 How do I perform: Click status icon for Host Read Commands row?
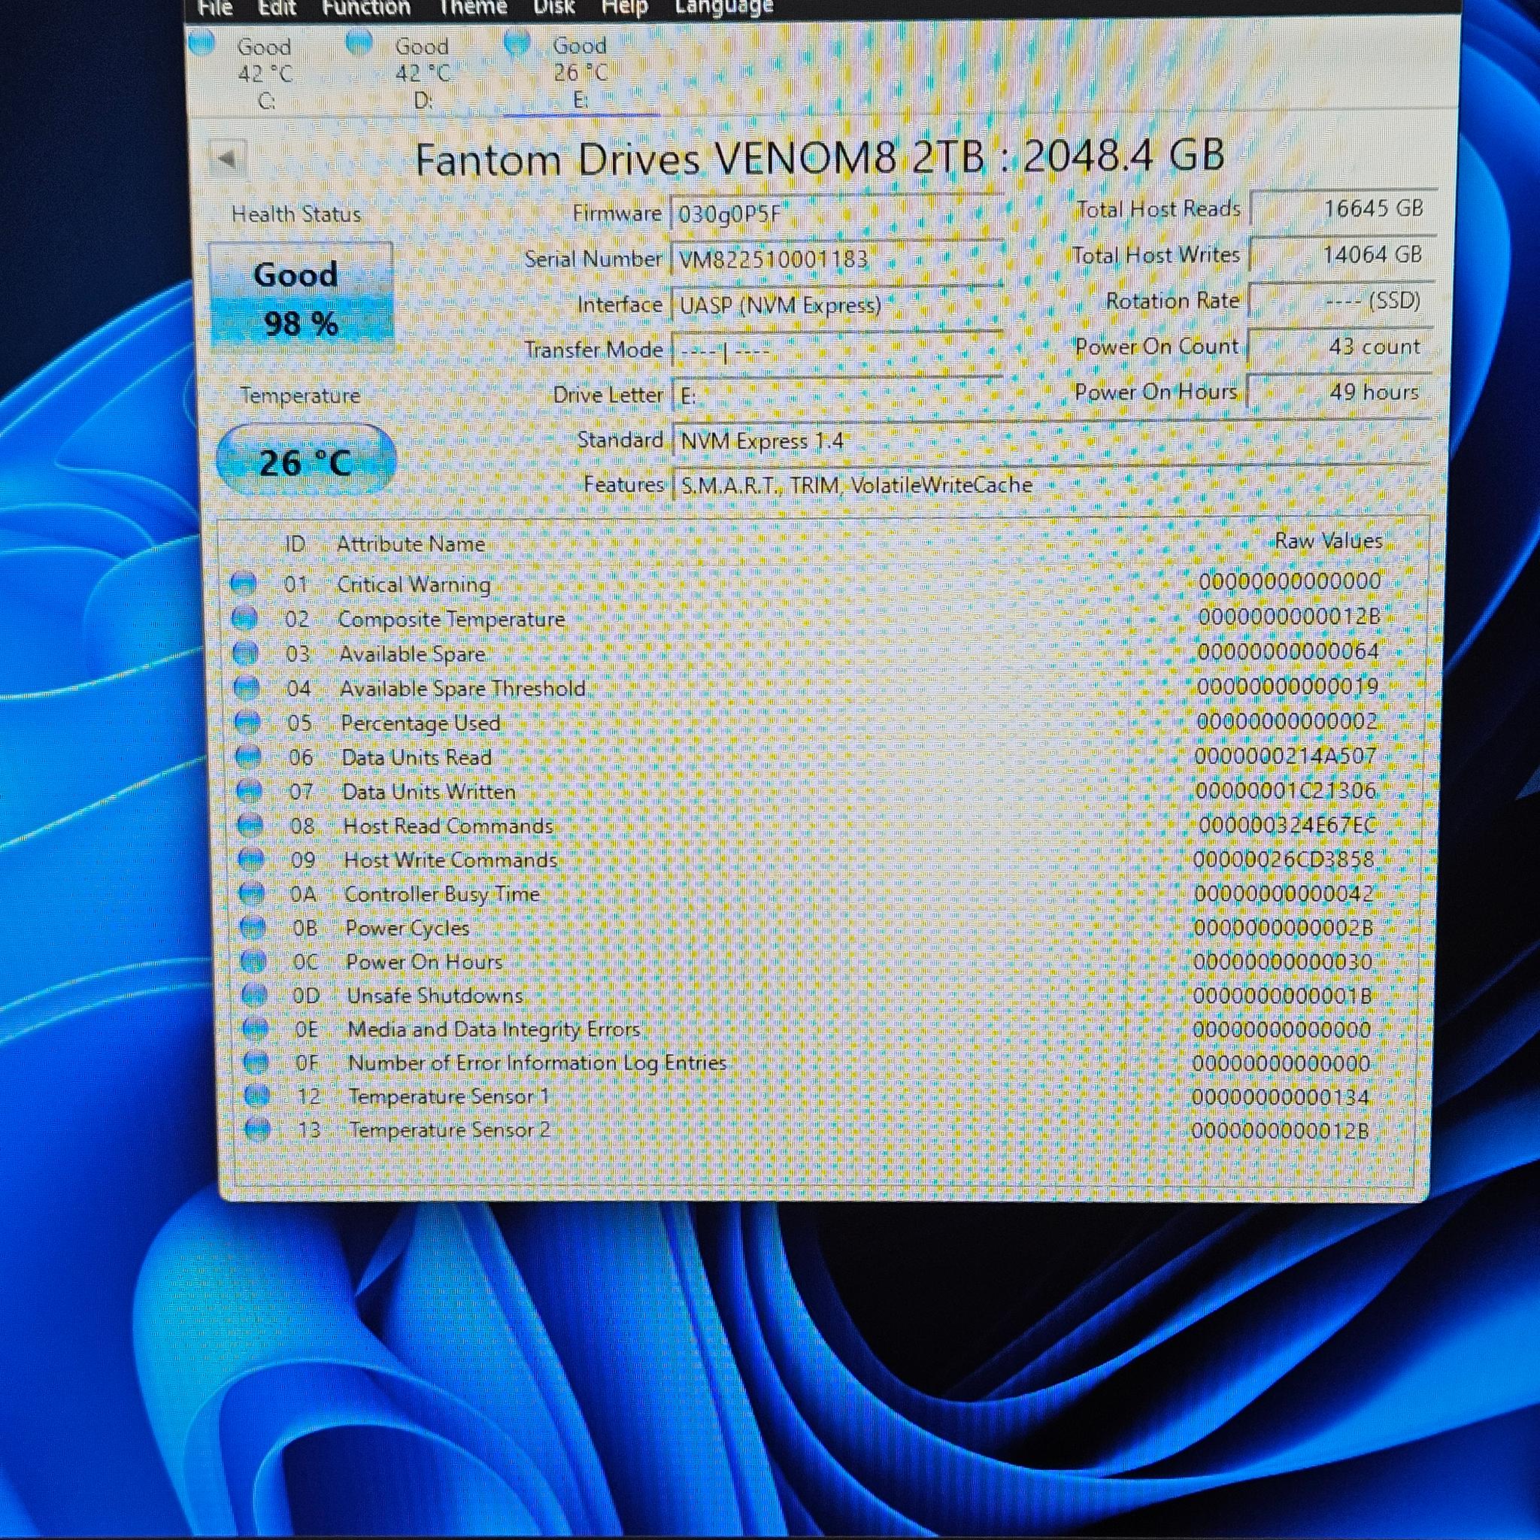point(250,824)
